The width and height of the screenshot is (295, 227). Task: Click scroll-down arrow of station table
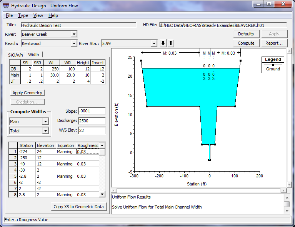pyautogui.click(x=102, y=195)
